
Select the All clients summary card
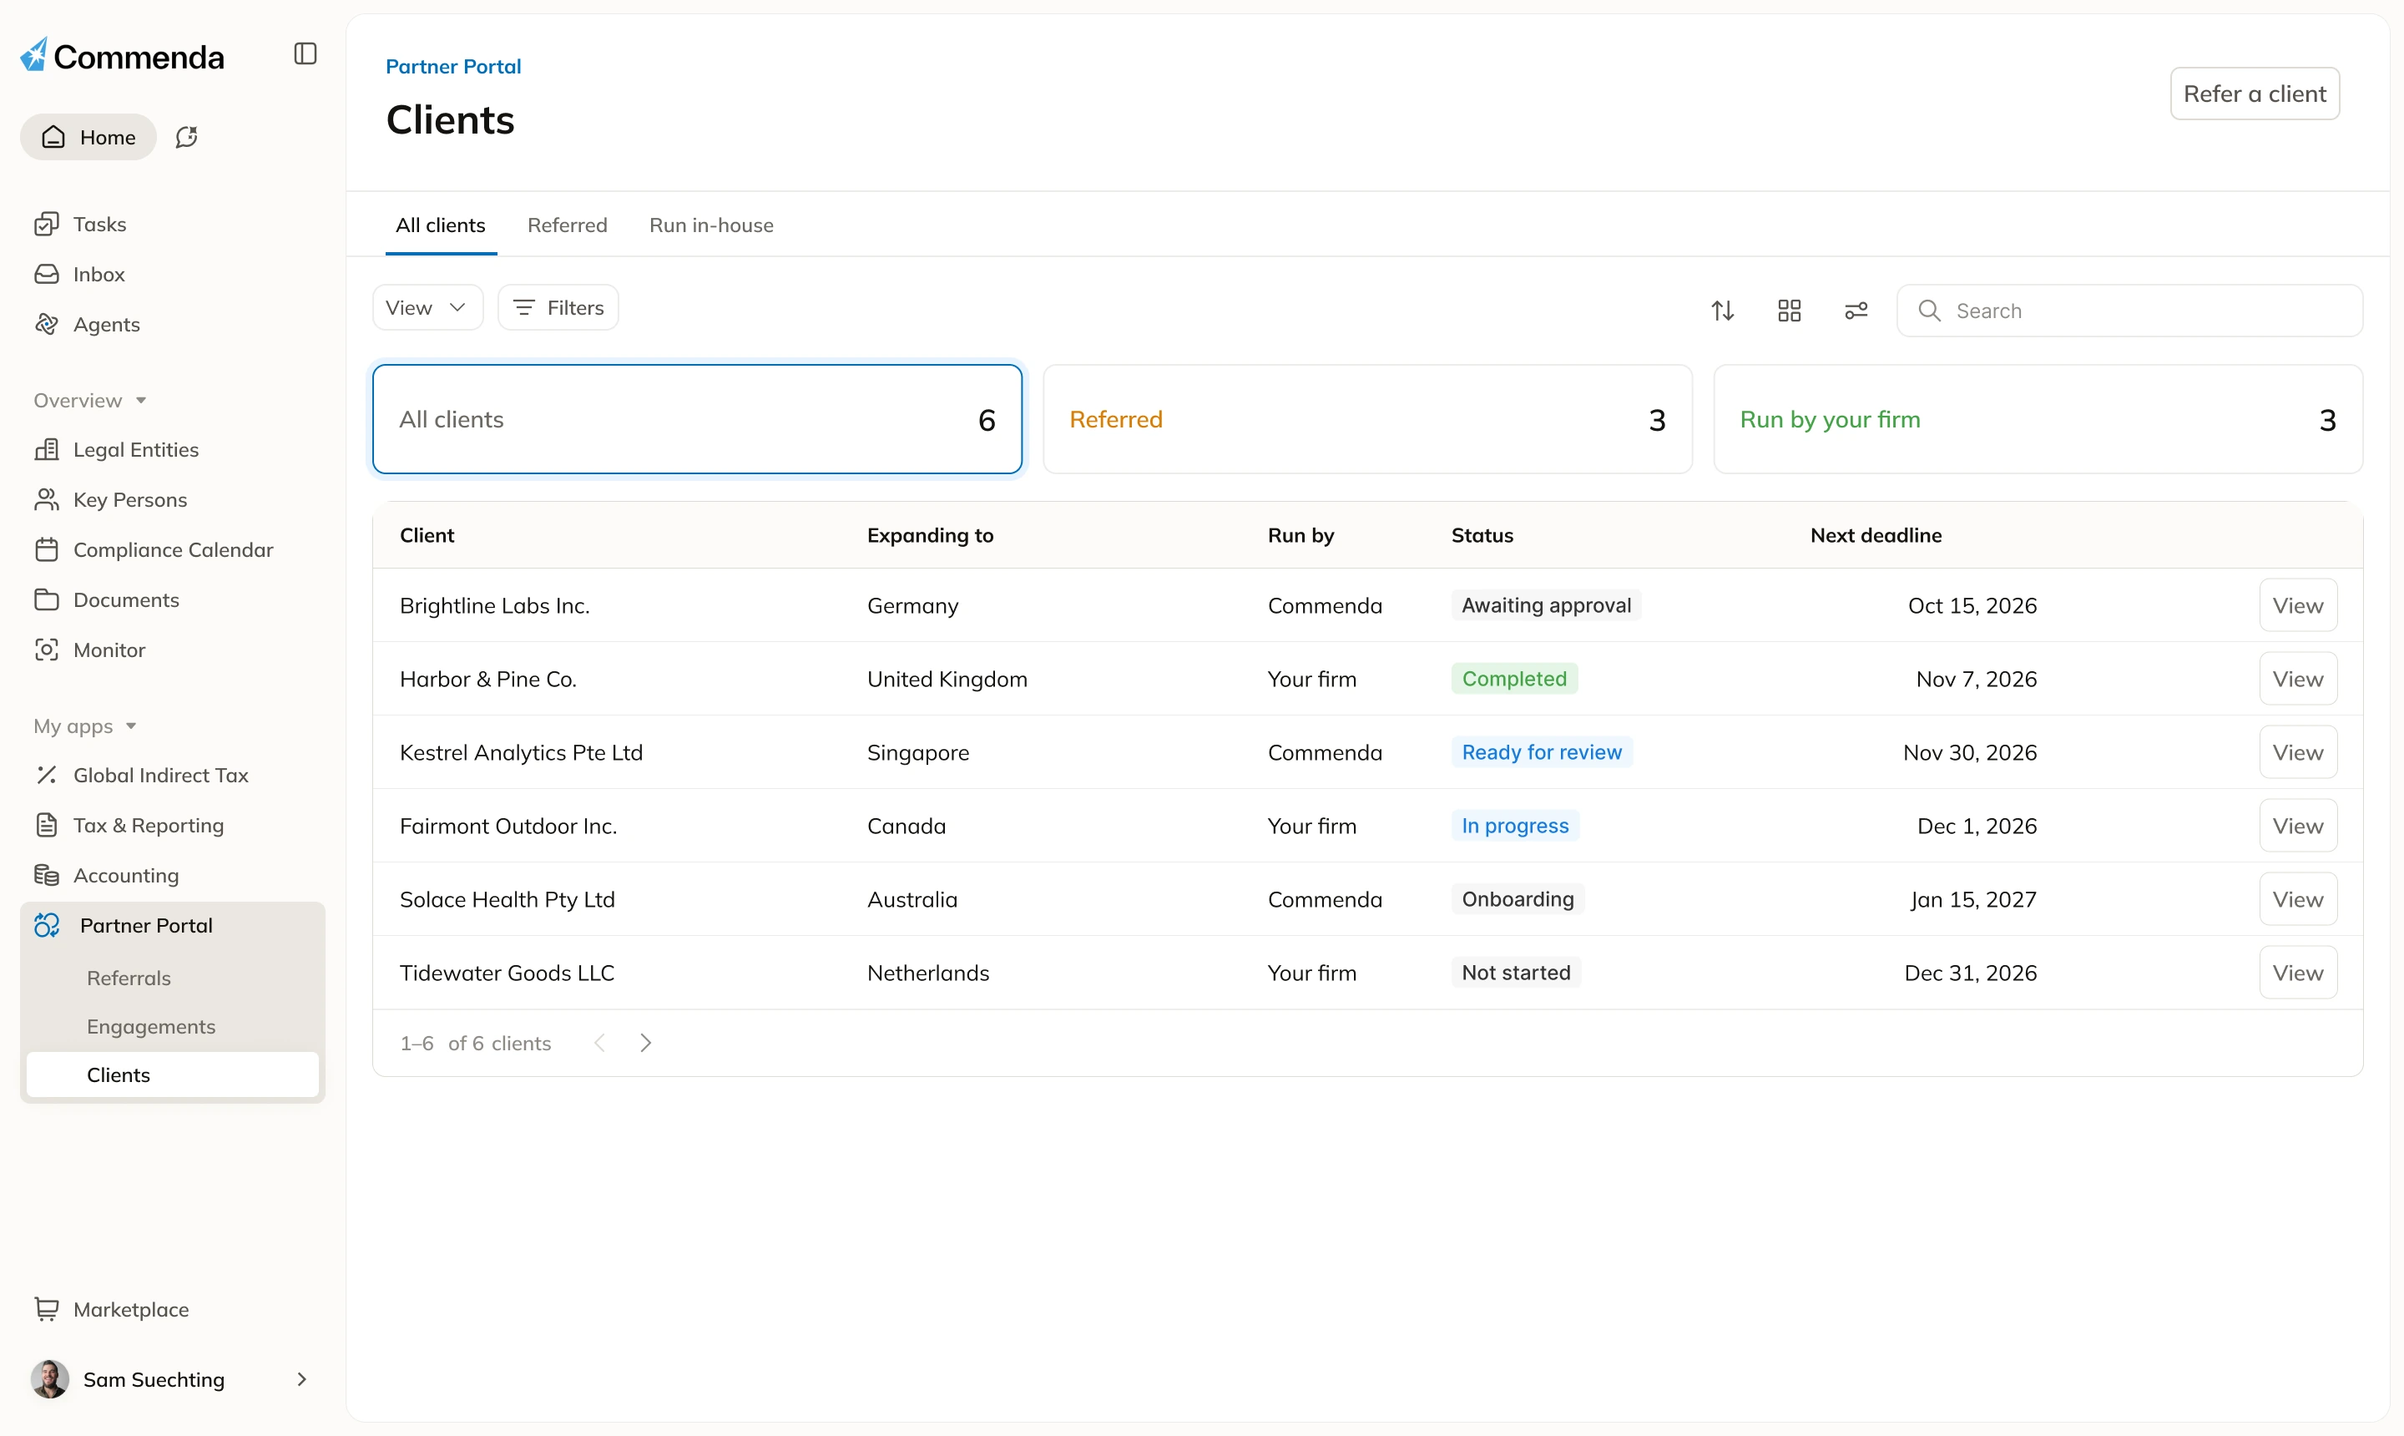[698, 420]
